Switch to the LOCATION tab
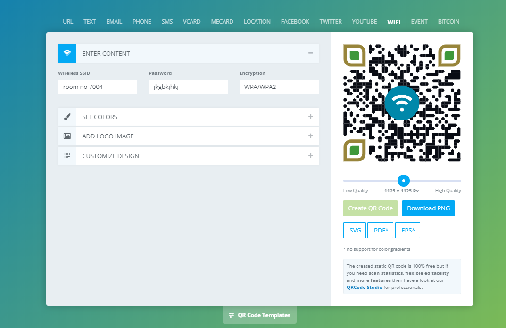The height and width of the screenshot is (328, 506). click(257, 22)
